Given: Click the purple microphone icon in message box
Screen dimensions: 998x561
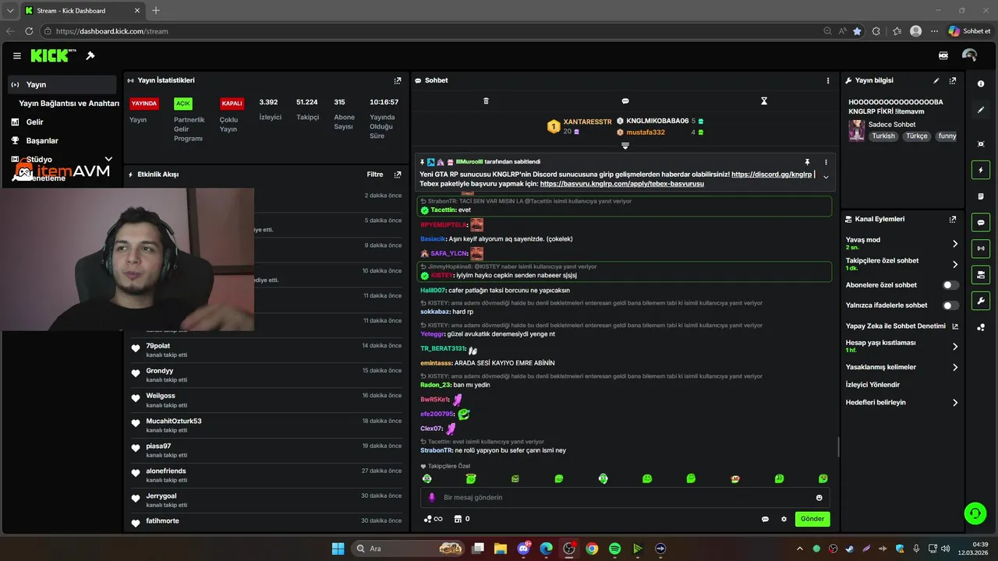Looking at the screenshot, I should (x=432, y=497).
